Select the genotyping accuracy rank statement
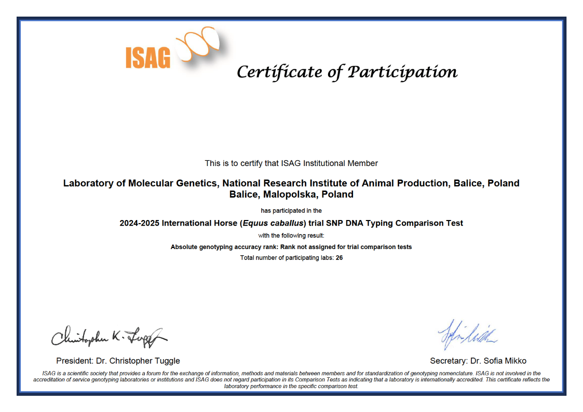583x412 pixels. (x=291, y=247)
